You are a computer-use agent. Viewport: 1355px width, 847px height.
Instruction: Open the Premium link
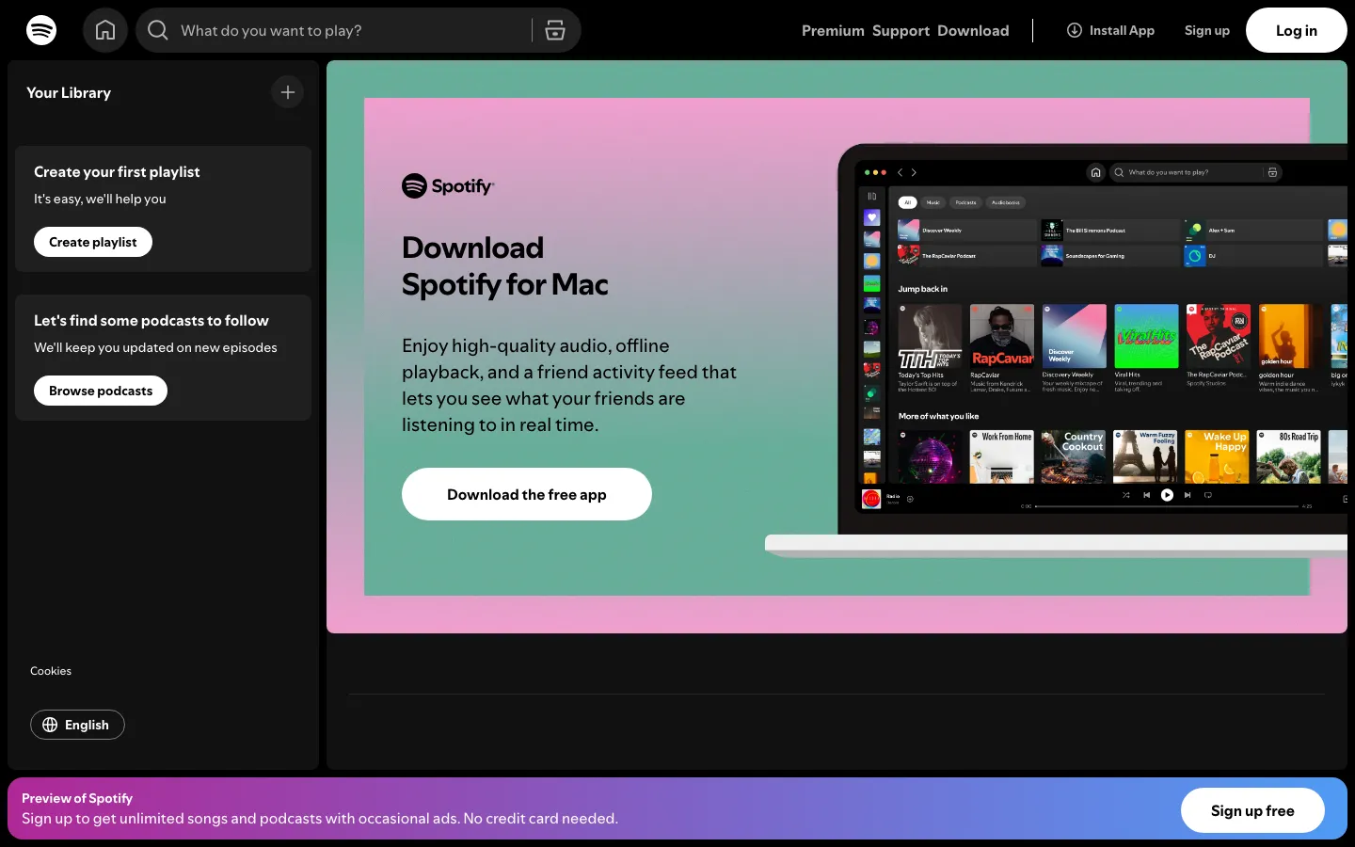click(833, 30)
